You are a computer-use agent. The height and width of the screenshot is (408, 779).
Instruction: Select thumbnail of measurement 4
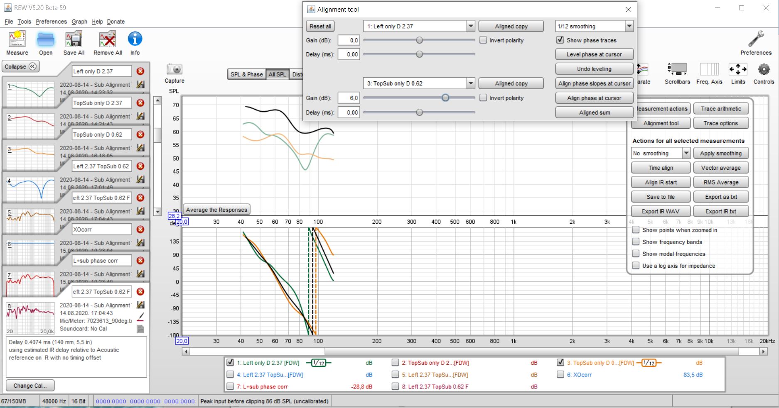[x=31, y=189]
